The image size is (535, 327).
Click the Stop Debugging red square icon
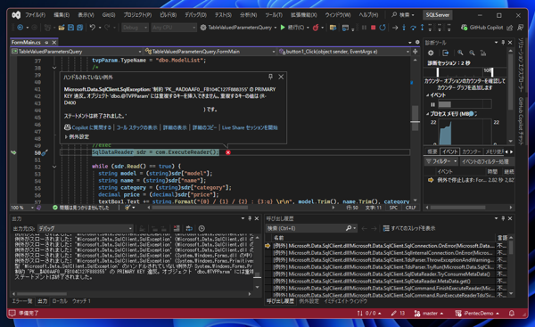point(373,28)
